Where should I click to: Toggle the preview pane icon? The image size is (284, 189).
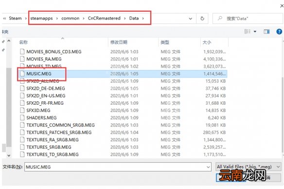point(266,32)
